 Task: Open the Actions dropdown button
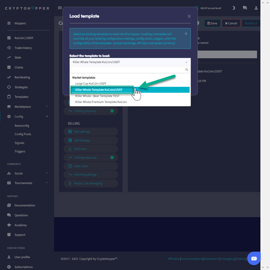(251, 23)
